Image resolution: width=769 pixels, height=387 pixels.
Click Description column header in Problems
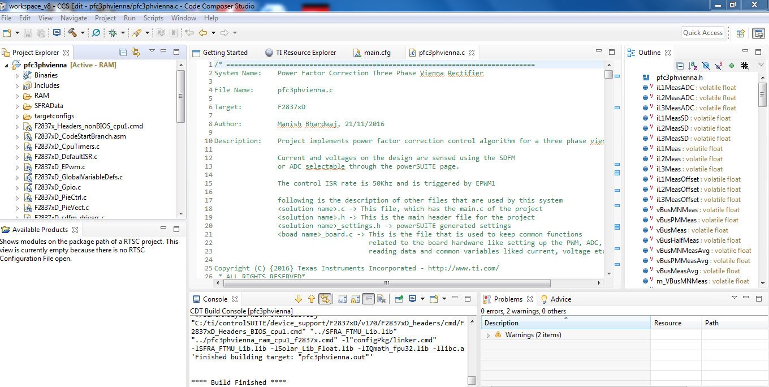(566, 323)
